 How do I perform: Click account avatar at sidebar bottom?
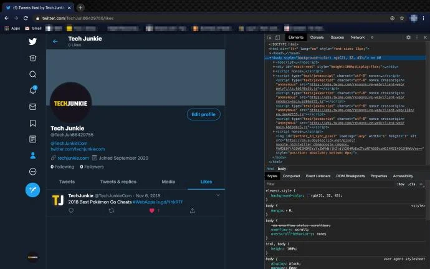[32, 257]
